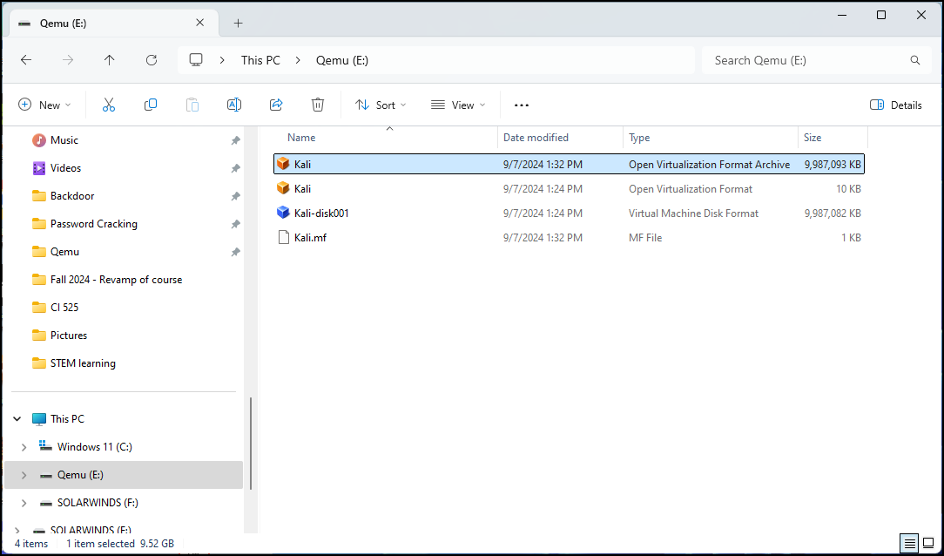Go forward with the right arrow
This screenshot has width=944, height=556.
coord(68,59)
